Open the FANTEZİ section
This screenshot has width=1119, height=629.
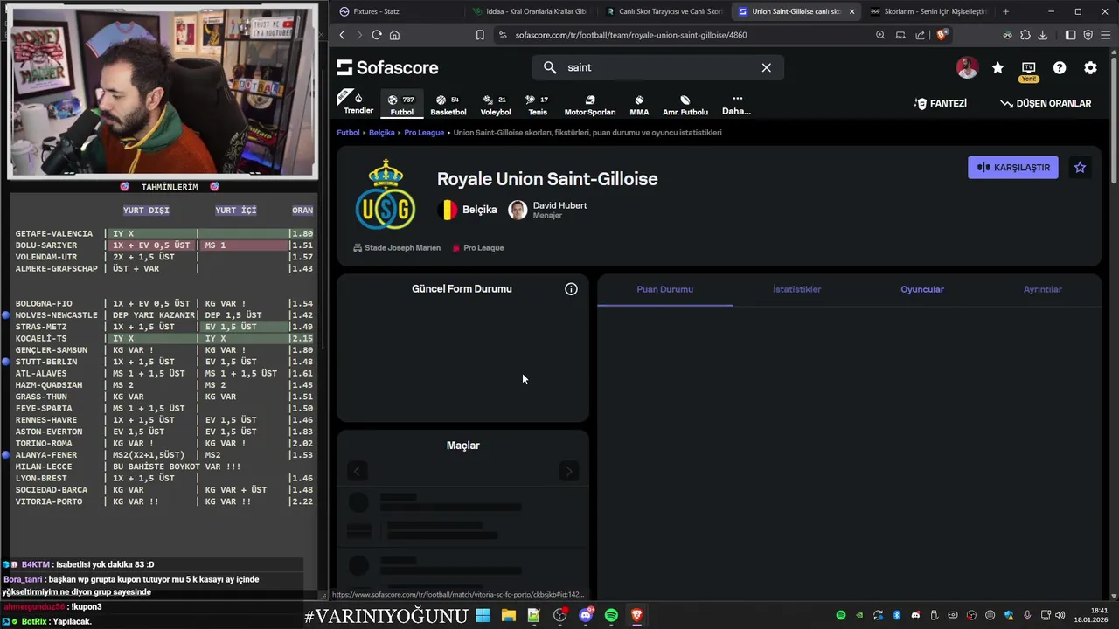coord(941,103)
